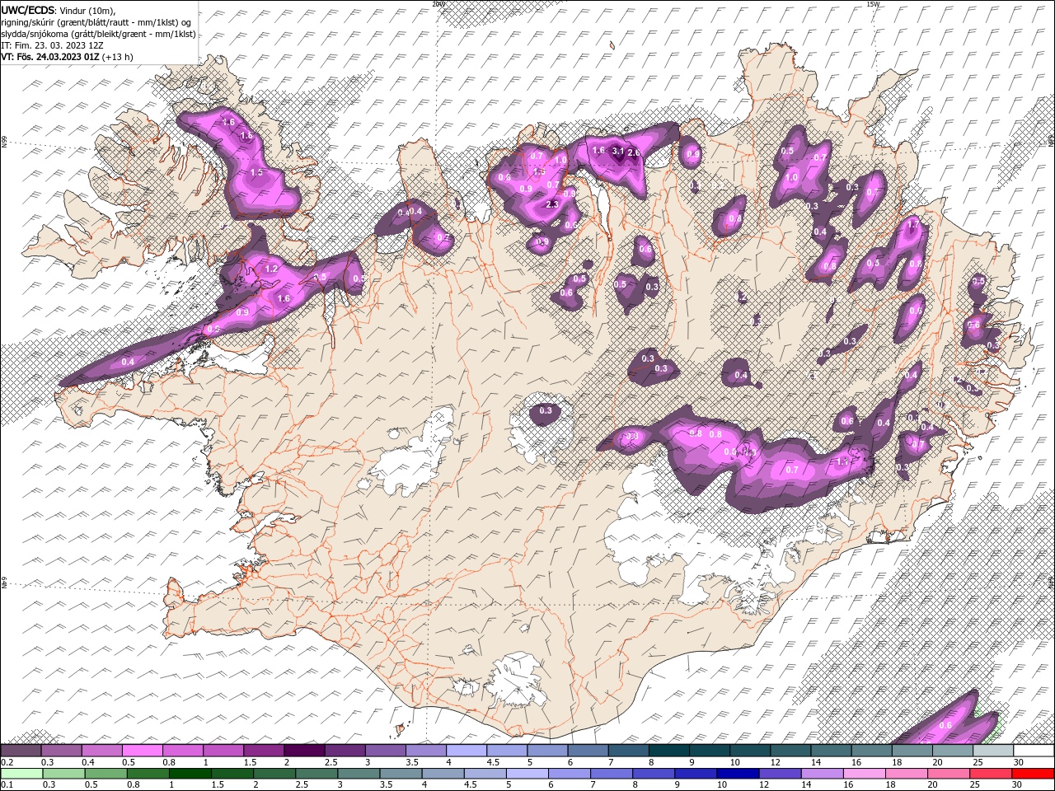The width and height of the screenshot is (1055, 791).
Task: Click the "2.6" snowfall value on map
Action: pyautogui.click(x=634, y=152)
